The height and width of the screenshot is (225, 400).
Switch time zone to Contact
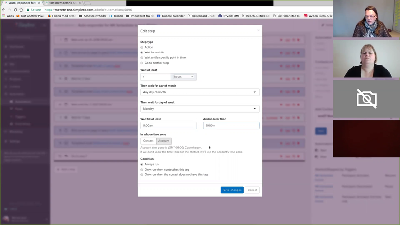148,141
